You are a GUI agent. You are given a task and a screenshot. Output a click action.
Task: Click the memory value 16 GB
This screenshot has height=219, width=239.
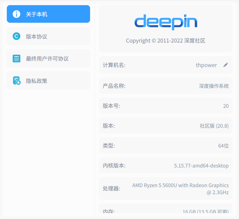point(205,212)
